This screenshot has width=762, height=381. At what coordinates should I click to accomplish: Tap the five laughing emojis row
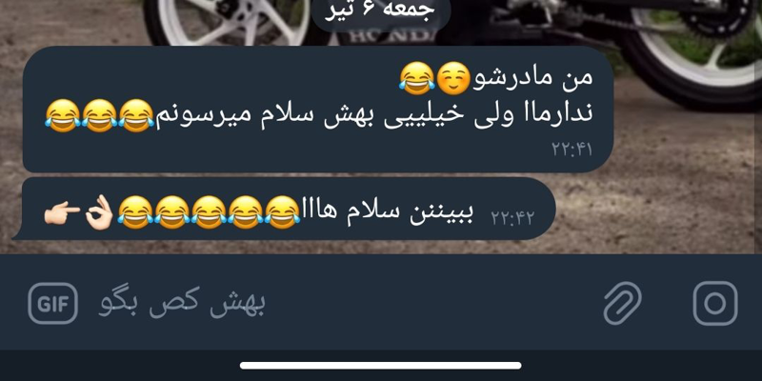[x=209, y=212]
